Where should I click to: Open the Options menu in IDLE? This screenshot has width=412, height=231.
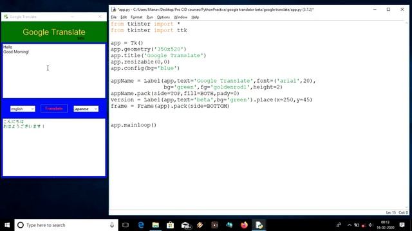pyautogui.click(x=163, y=17)
